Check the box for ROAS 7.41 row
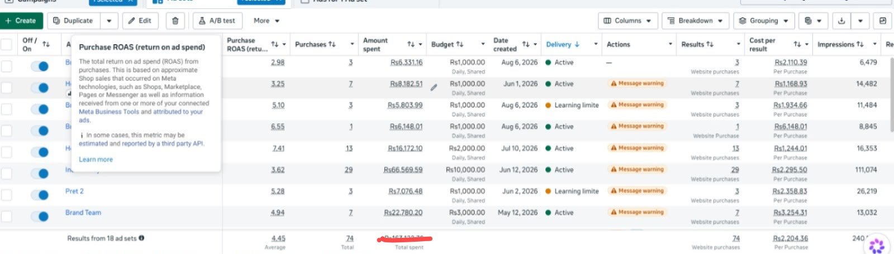894x254 pixels. point(6,152)
